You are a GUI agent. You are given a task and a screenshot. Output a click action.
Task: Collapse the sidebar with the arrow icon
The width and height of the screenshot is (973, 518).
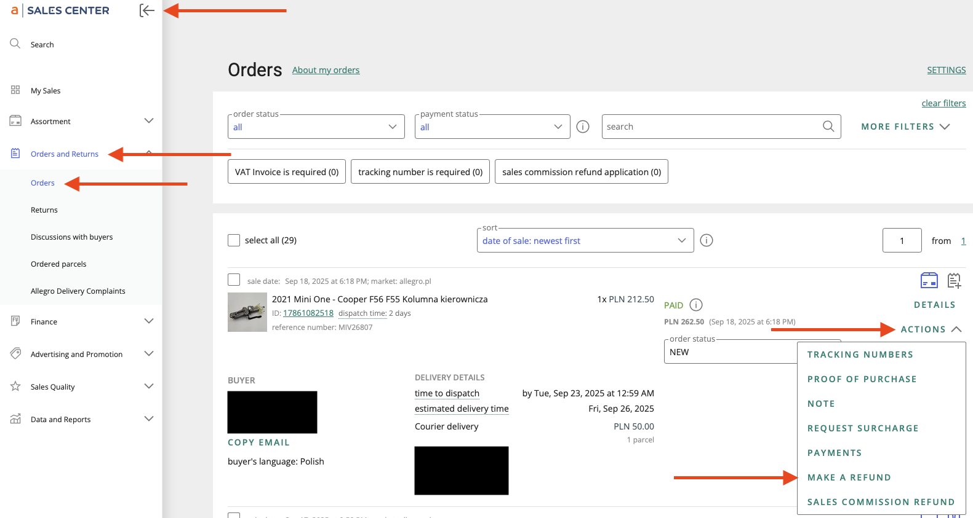(x=146, y=10)
